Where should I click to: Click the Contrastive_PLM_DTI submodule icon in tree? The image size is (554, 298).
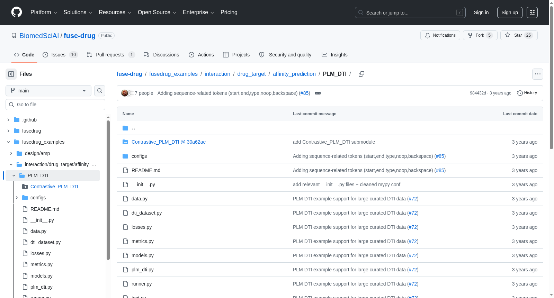pyautogui.click(x=25, y=187)
